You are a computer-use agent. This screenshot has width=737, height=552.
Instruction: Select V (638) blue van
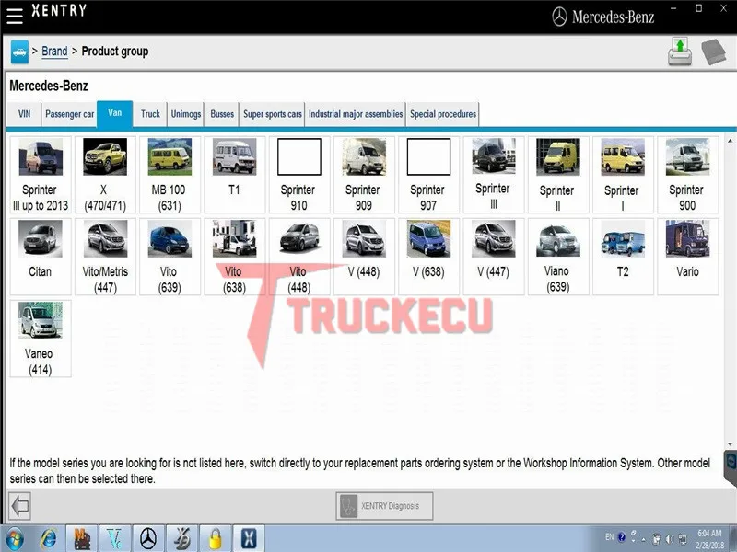pos(428,257)
